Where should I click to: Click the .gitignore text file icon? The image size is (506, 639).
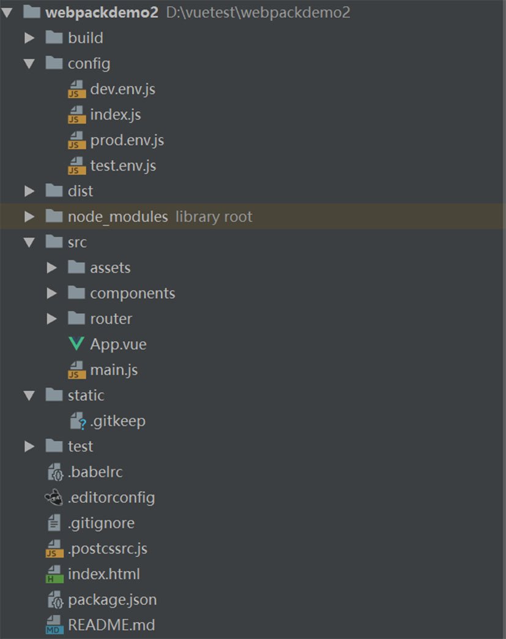(54, 523)
